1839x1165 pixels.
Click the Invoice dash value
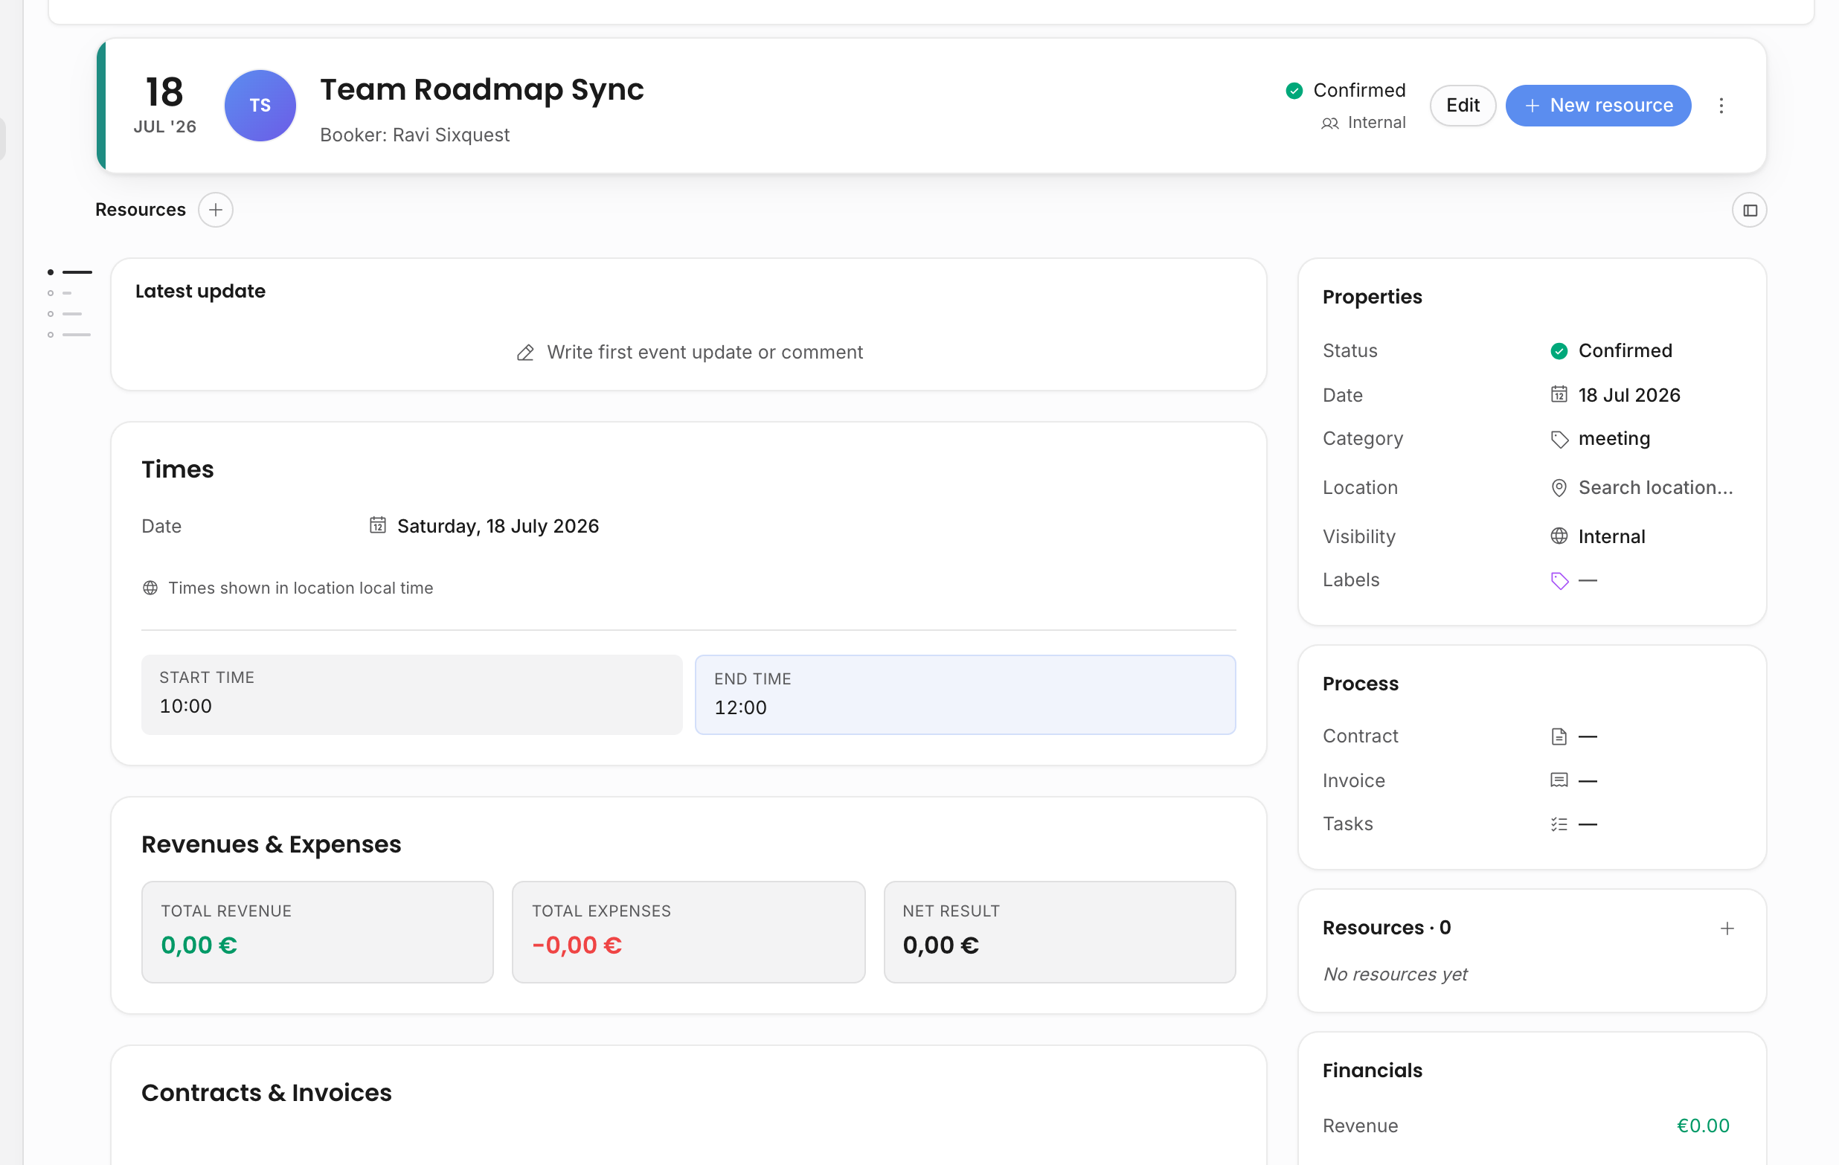pyautogui.click(x=1587, y=780)
